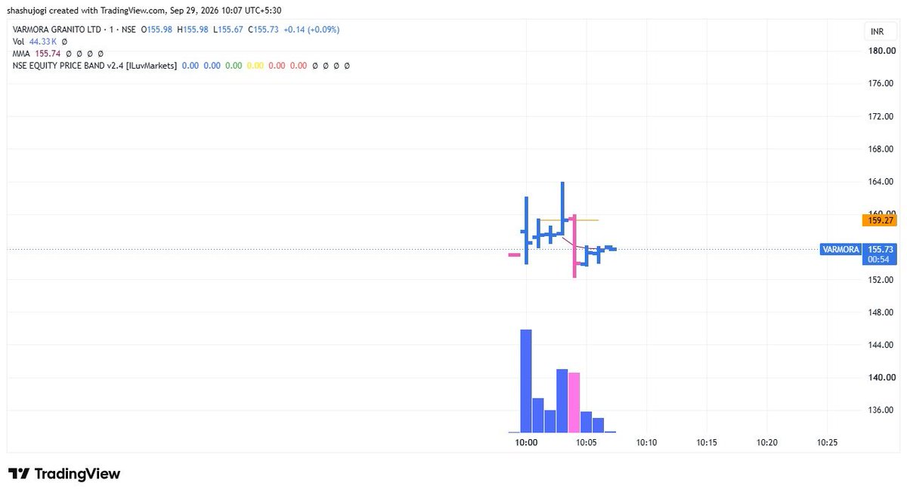Click the VARMORA GRANITO LTD symbol title

tap(57, 29)
